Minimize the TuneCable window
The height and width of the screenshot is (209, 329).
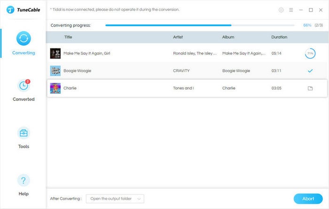tap(301, 10)
